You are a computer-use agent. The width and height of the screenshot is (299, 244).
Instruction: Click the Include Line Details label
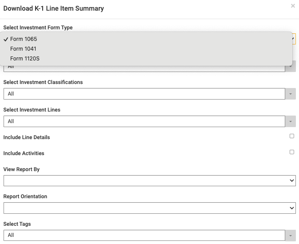pos(27,137)
